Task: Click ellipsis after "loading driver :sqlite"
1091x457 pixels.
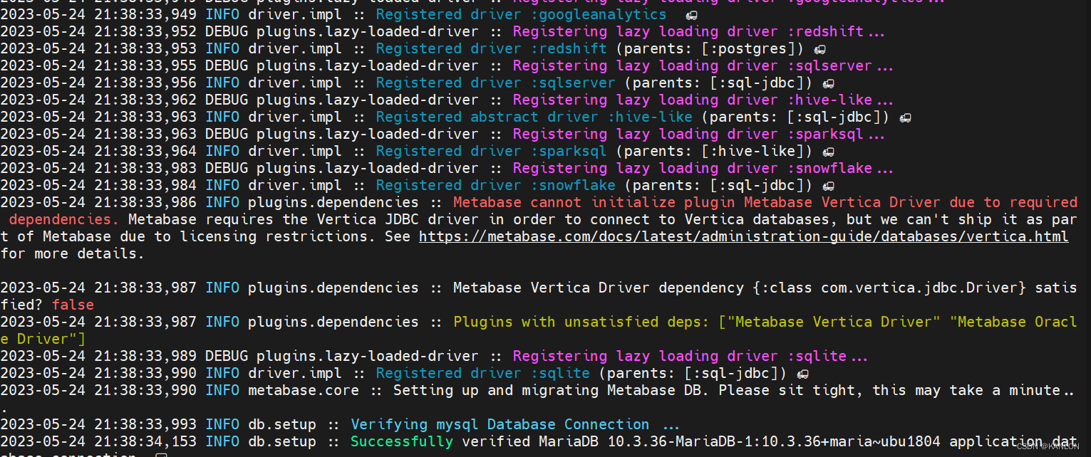Action: pyautogui.click(x=859, y=359)
